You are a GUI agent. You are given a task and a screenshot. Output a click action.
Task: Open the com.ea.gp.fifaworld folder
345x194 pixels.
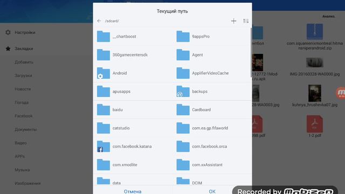click(x=212, y=128)
